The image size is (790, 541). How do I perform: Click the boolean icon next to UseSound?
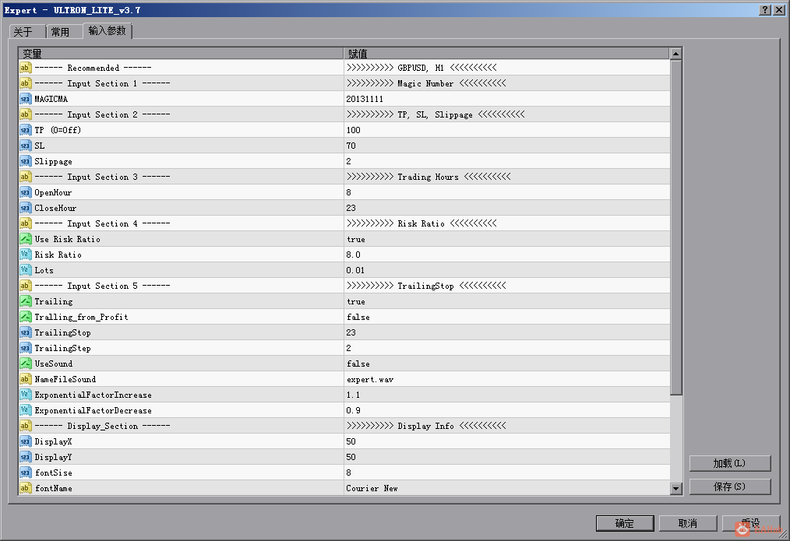(x=25, y=364)
